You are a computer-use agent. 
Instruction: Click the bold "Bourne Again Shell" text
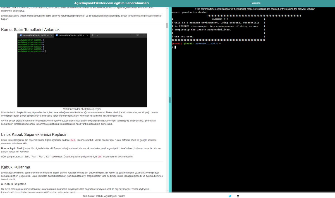click(12, 148)
